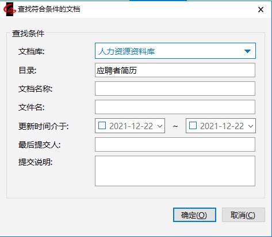Cancel with the 取消(C) button

pos(243,215)
